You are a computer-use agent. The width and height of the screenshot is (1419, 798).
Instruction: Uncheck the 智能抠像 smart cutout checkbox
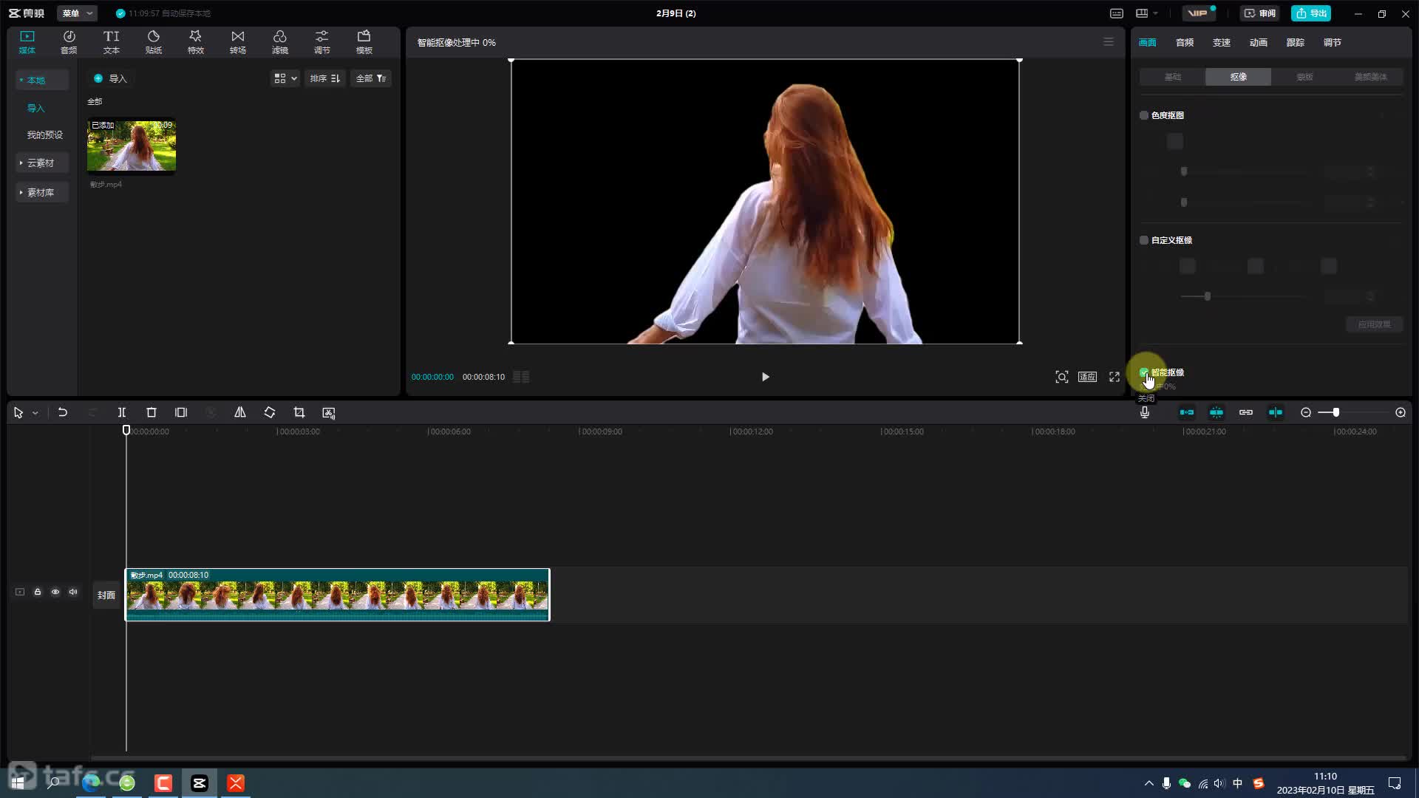click(1144, 372)
